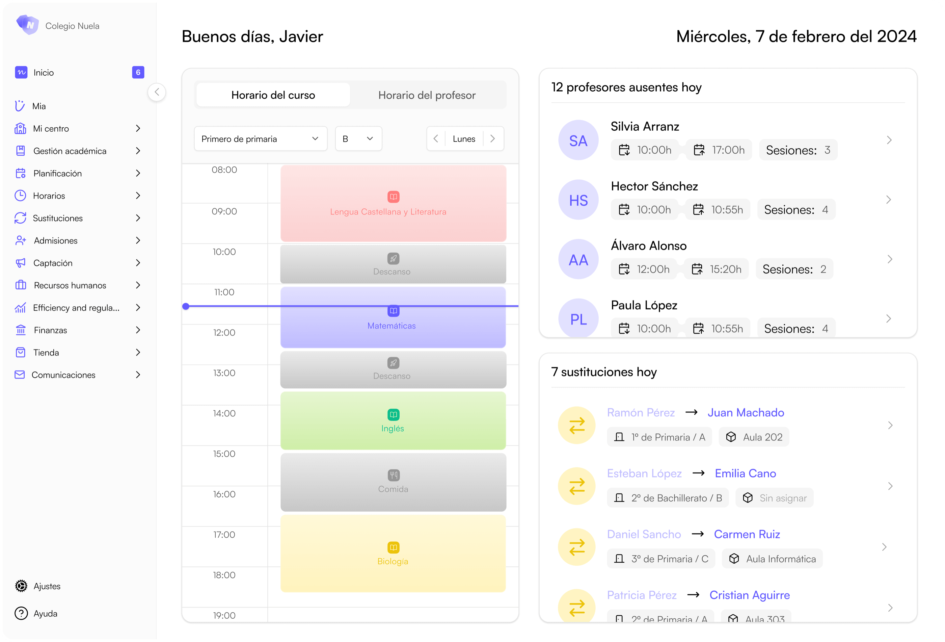This screenshot has height=642, width=945.
Task: Select Admisiones in the sidebar
Action: (x=79, y=240)
